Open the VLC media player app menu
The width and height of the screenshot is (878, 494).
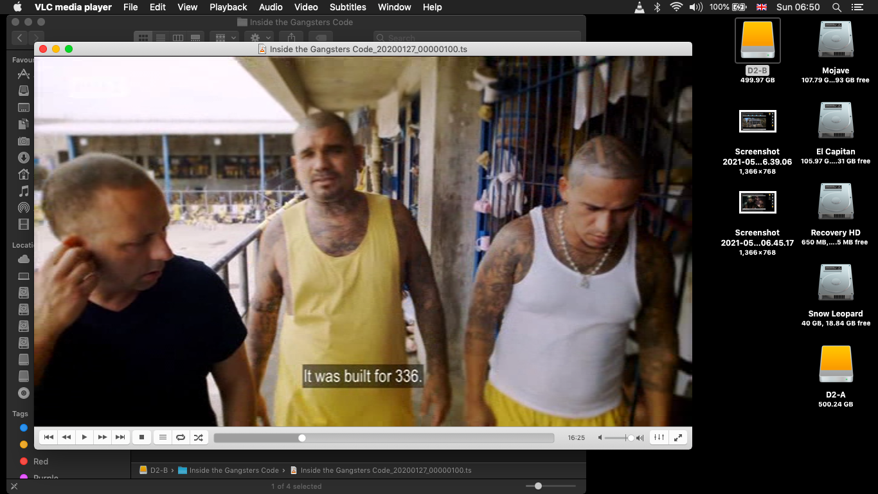pos(73,7)
